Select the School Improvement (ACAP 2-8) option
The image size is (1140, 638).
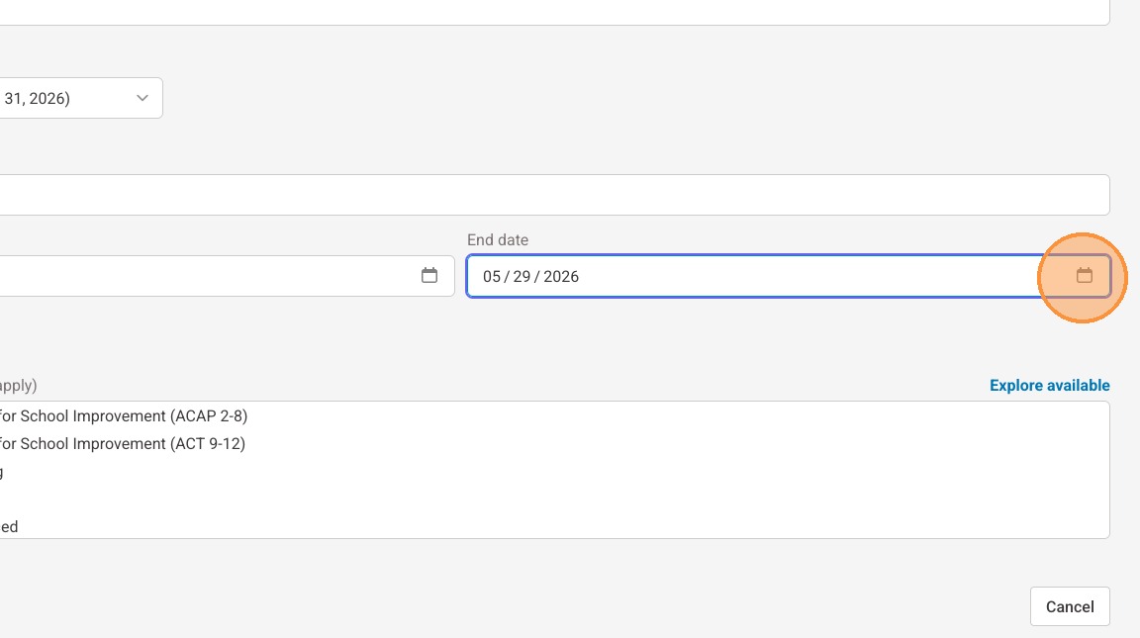pyautogui.click(x=124, y=416)
